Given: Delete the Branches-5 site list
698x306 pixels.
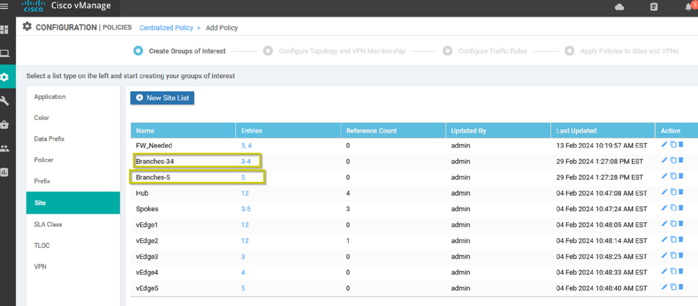Looking at the screenshot, I should (x=681, y=176).
